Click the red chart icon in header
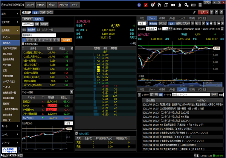 pyautogui.click(x=146, y=5)
